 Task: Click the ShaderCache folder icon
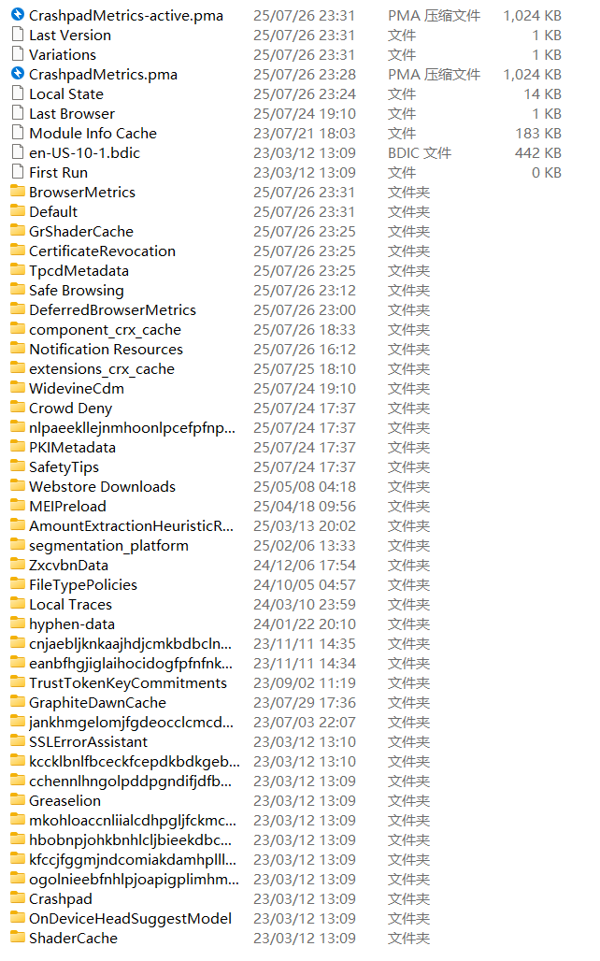17,938
